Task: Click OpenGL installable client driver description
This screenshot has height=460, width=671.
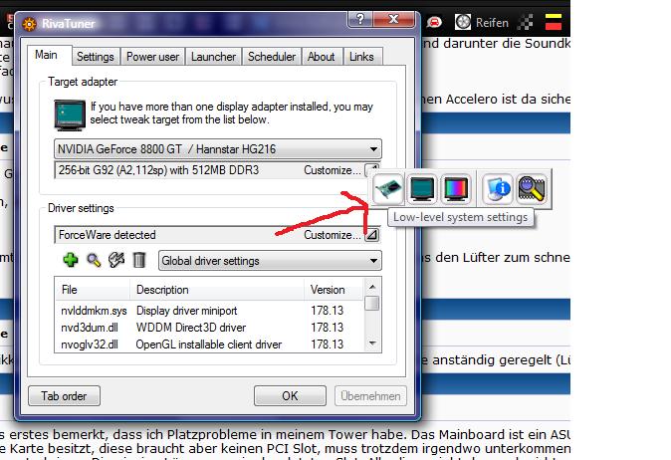Action: (x=209, y=345)
